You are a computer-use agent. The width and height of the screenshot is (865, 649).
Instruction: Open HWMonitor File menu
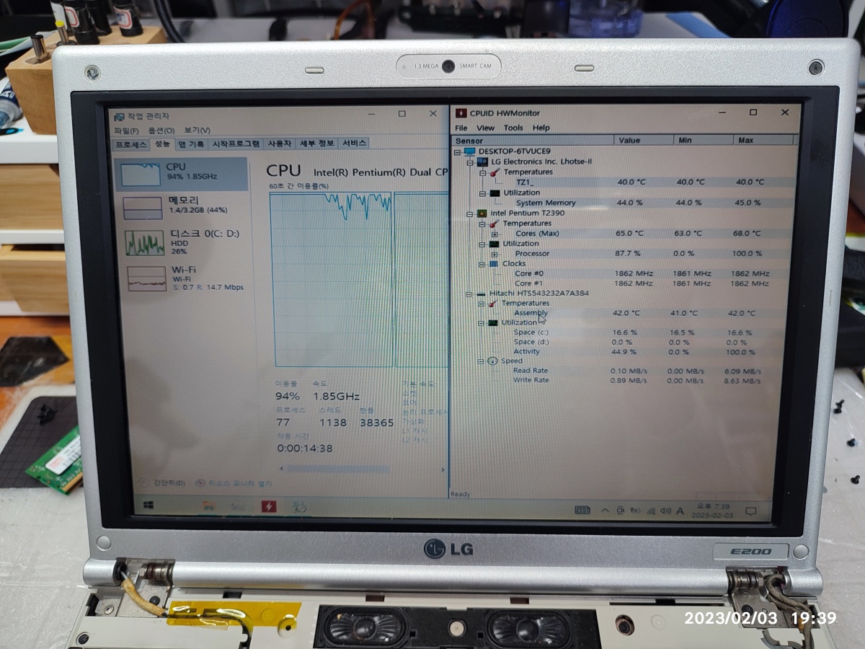(x=461, y=128)
